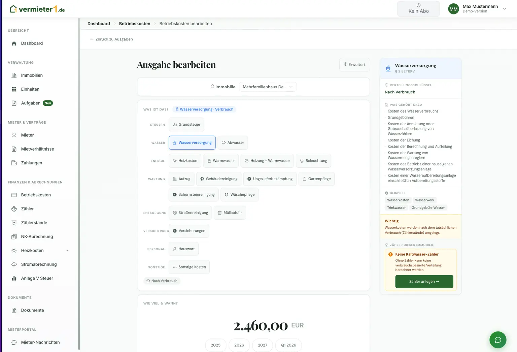
Task: Select the Abwasser category chip
Action: tap(233, 142)
